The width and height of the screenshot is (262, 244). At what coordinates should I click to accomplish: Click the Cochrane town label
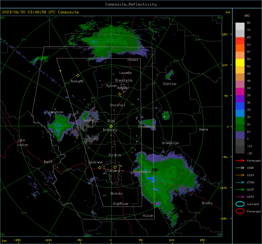(95, 162)
